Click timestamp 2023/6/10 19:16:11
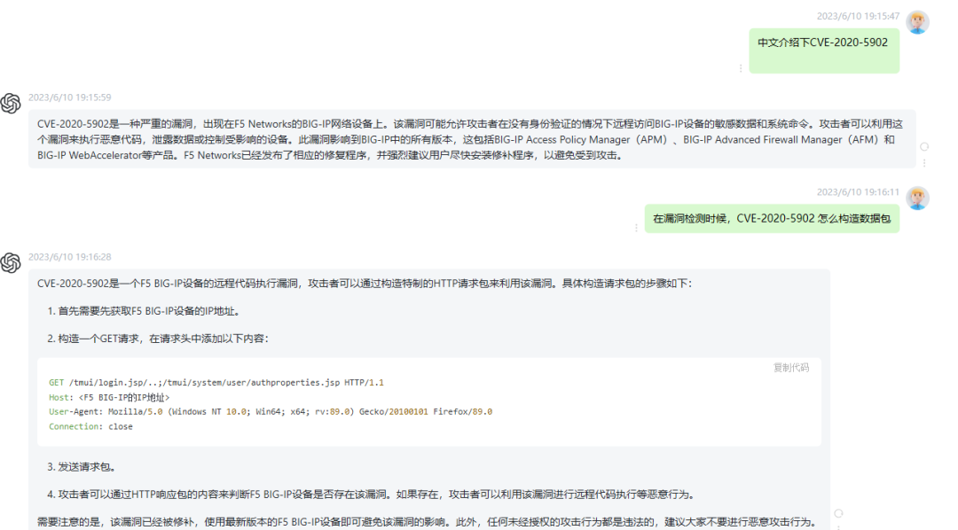This screenshot has width=958, height=530. point(858,192)
